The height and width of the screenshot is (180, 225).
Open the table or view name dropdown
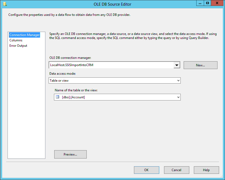pos(178,97)
